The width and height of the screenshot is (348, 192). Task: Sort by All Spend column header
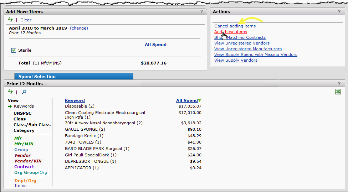[186, 100]
